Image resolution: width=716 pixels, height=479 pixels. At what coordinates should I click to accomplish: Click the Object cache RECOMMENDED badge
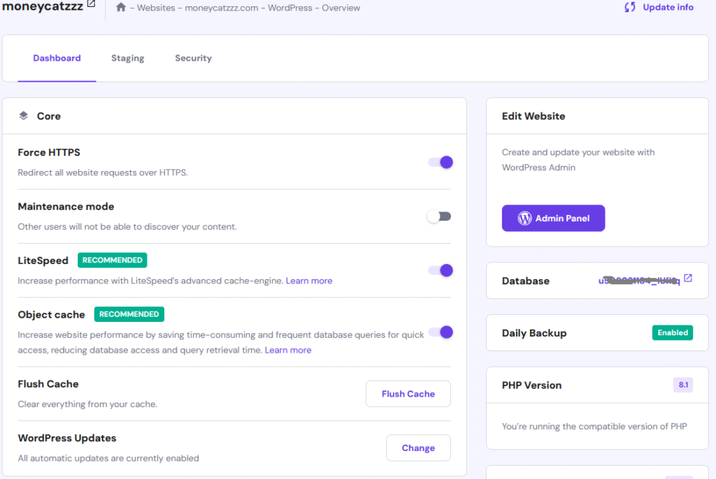tap(129, 314)
